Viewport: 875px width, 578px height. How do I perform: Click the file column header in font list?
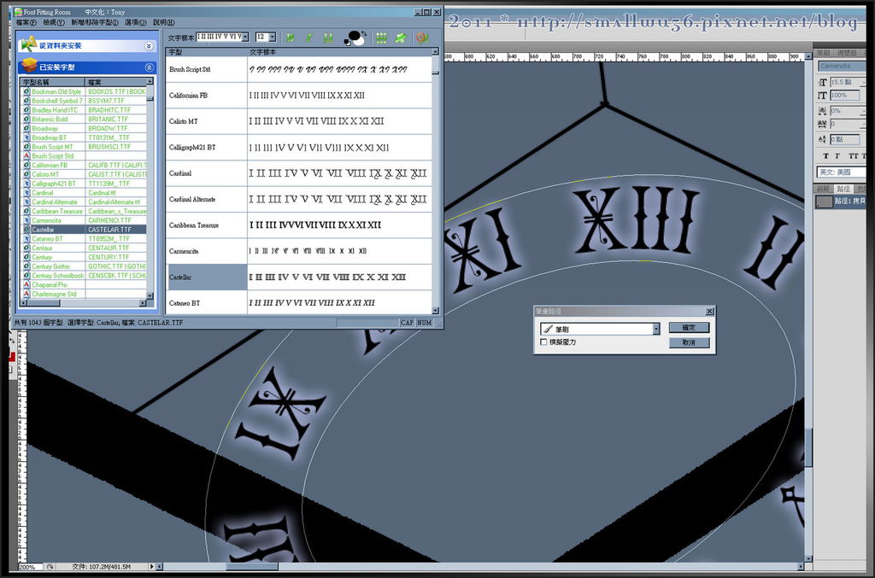115,83
